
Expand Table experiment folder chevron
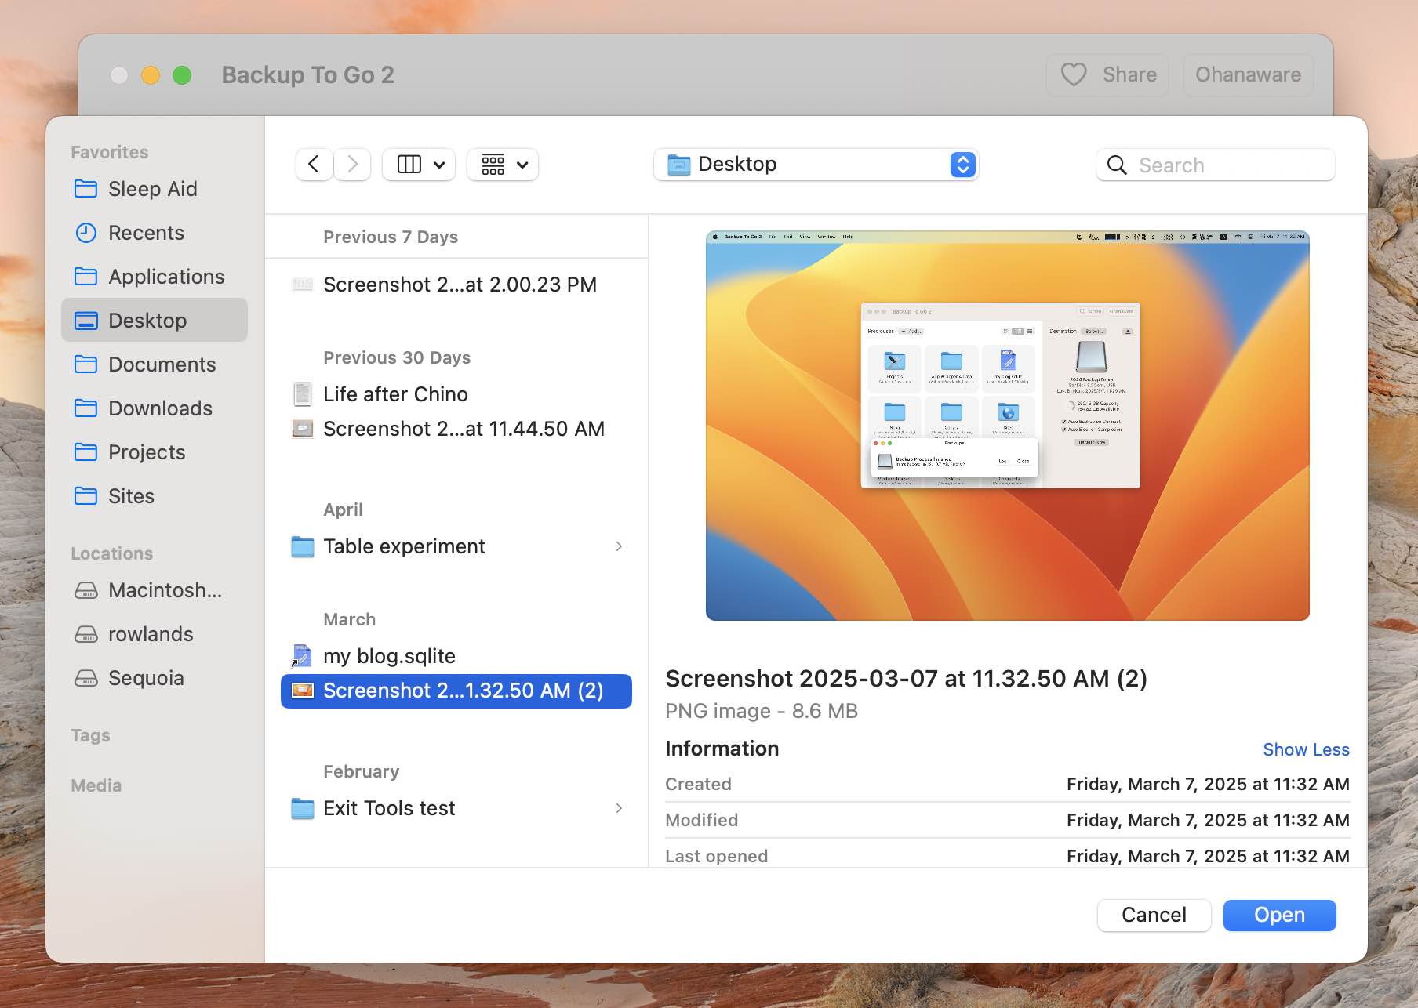pyautogui.click(x=619, y=546)
